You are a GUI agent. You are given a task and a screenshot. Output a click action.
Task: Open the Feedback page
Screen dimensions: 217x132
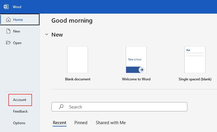tap(20, 111)
